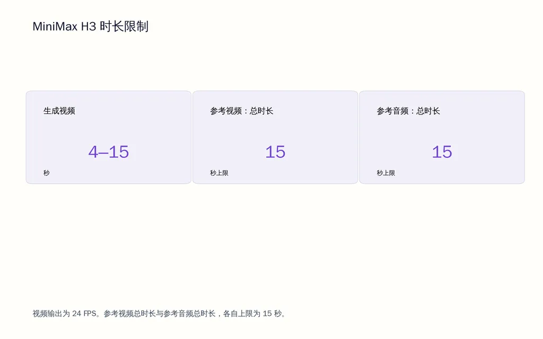Click the title 'MiniMax H3 时长限制'
543x339 pixels.
pos(90,26)
